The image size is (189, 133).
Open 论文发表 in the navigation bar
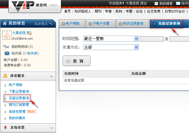click(154, 11)
